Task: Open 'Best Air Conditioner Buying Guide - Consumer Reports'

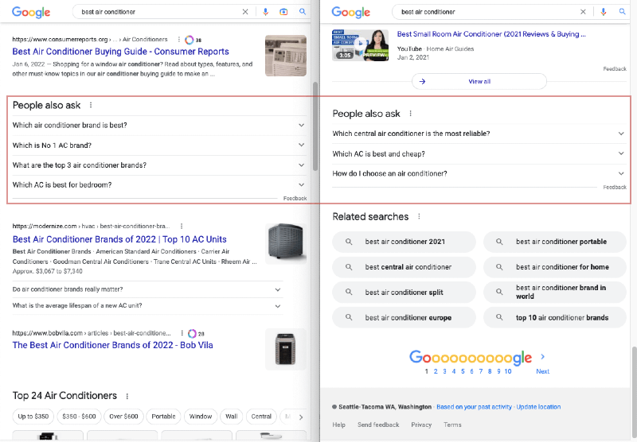Action: pos(121,52)
